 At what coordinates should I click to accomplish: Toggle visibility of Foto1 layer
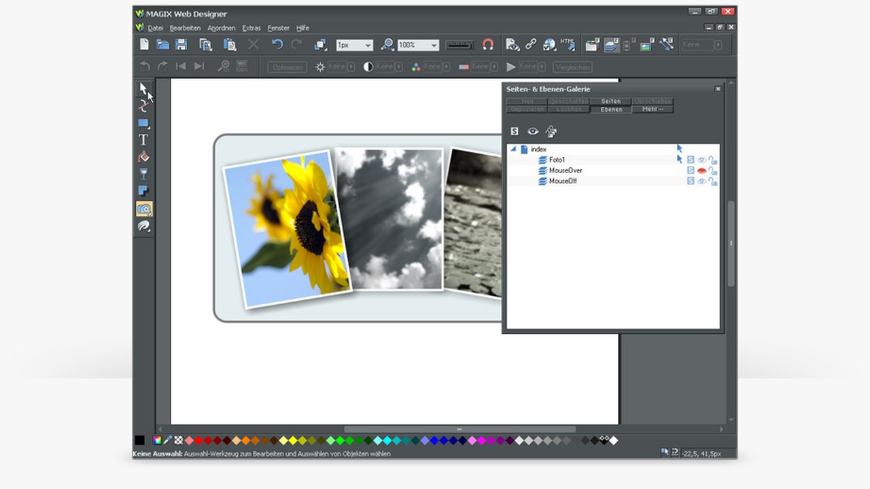[x=701, y=160]
